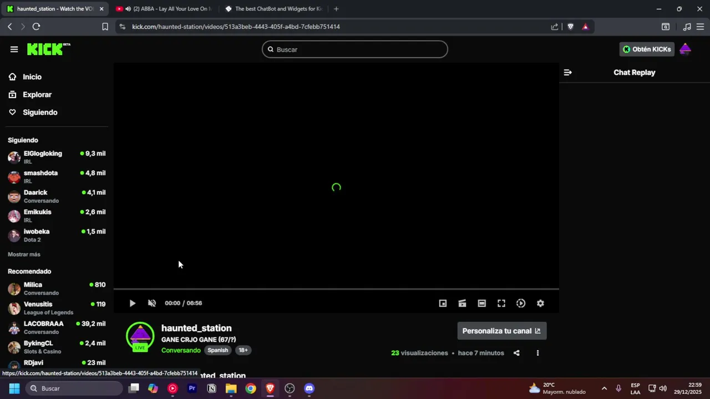Open Venusitis League of Legends channel
Image resolution: width=710 pixels, height=399 pixels.
[57, 308]
